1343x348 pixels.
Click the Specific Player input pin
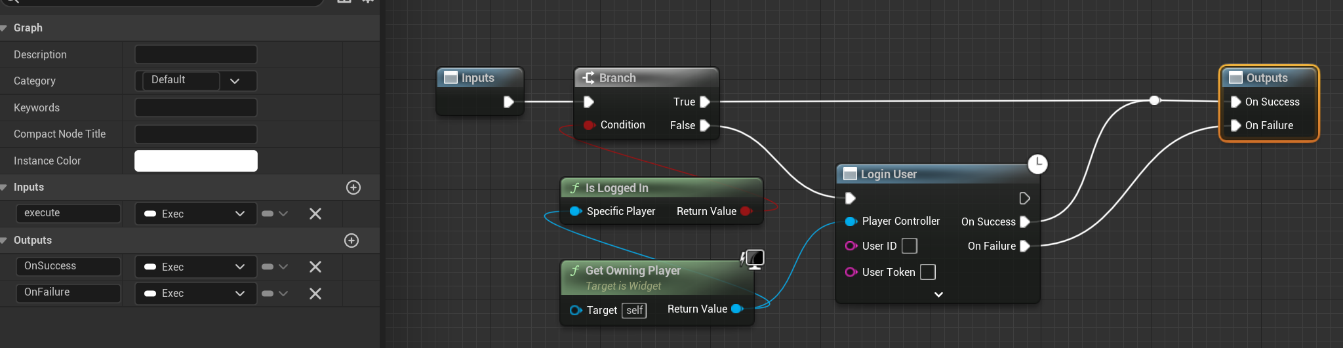pyautogui.click(x=576, y=211)
